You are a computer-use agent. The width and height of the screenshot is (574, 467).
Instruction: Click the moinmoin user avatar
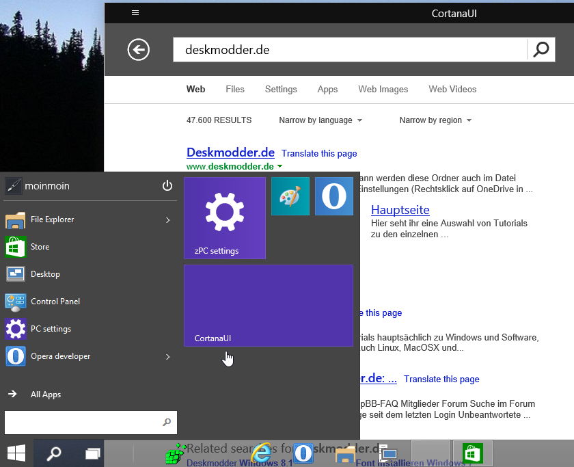tap(13, 186)
